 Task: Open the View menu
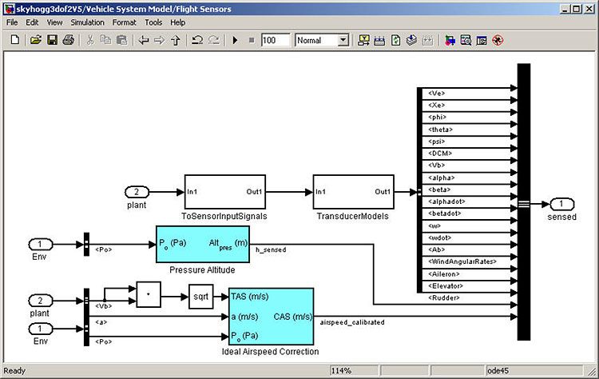coord(54,22)
